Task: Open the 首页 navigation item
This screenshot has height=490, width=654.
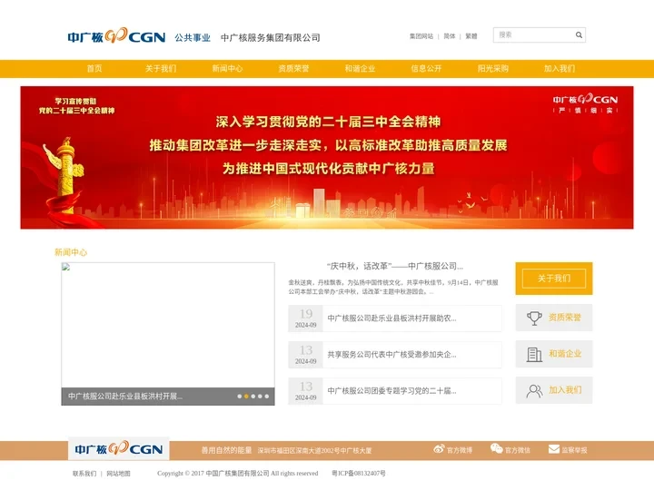Action: [94, 69]
